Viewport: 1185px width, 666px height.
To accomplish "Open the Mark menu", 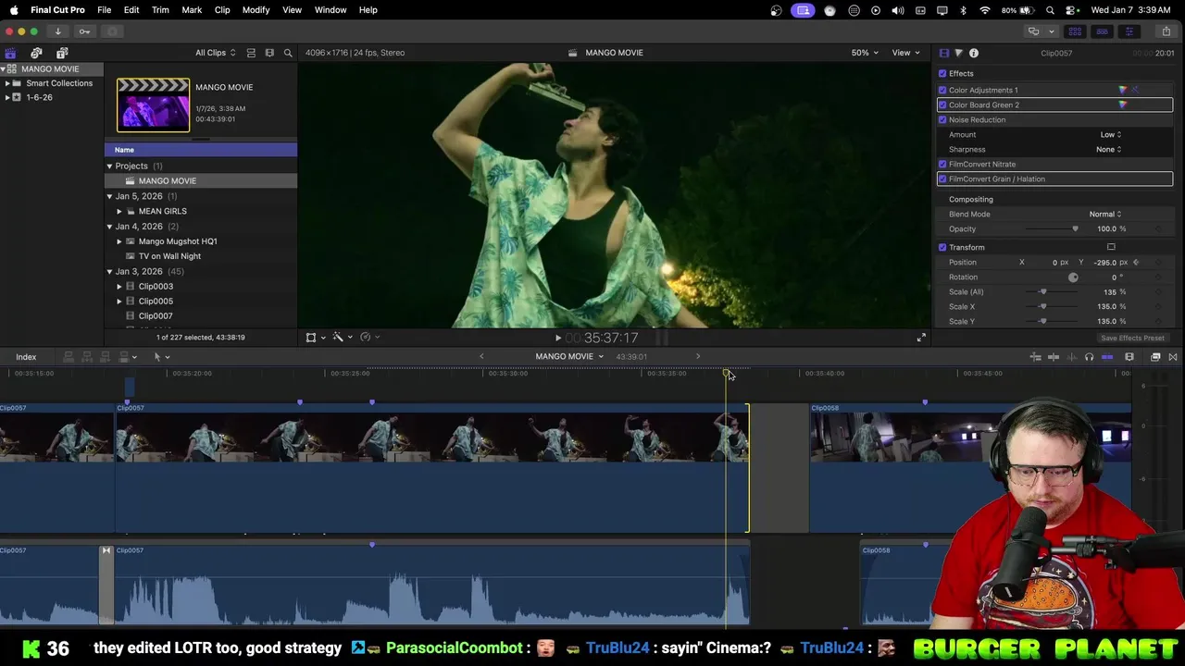I will coord(192,10).
